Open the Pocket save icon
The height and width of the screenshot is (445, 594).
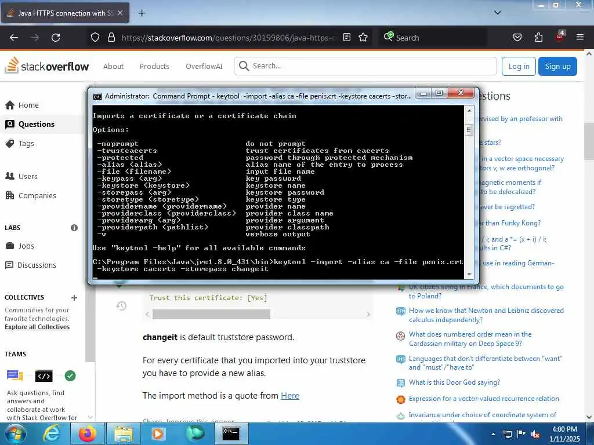click(517, 37)
